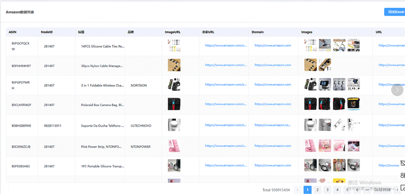Click the ASIN column header
Image resolution: width=405 pixels, height=194 pixels.
[x=13, y=32]
